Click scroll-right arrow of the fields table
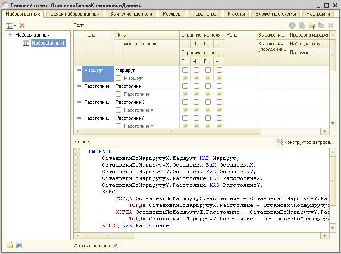This screenshot has width=341, height=254. 325,131
